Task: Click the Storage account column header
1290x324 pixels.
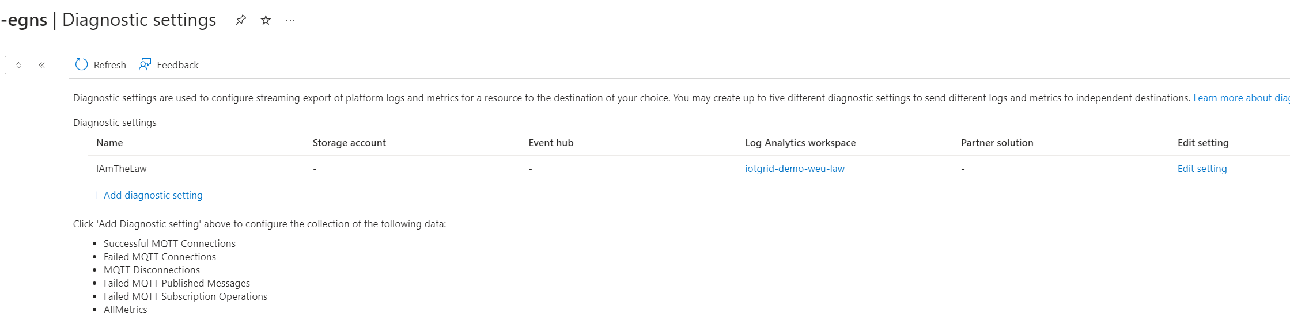Action: 349,143
